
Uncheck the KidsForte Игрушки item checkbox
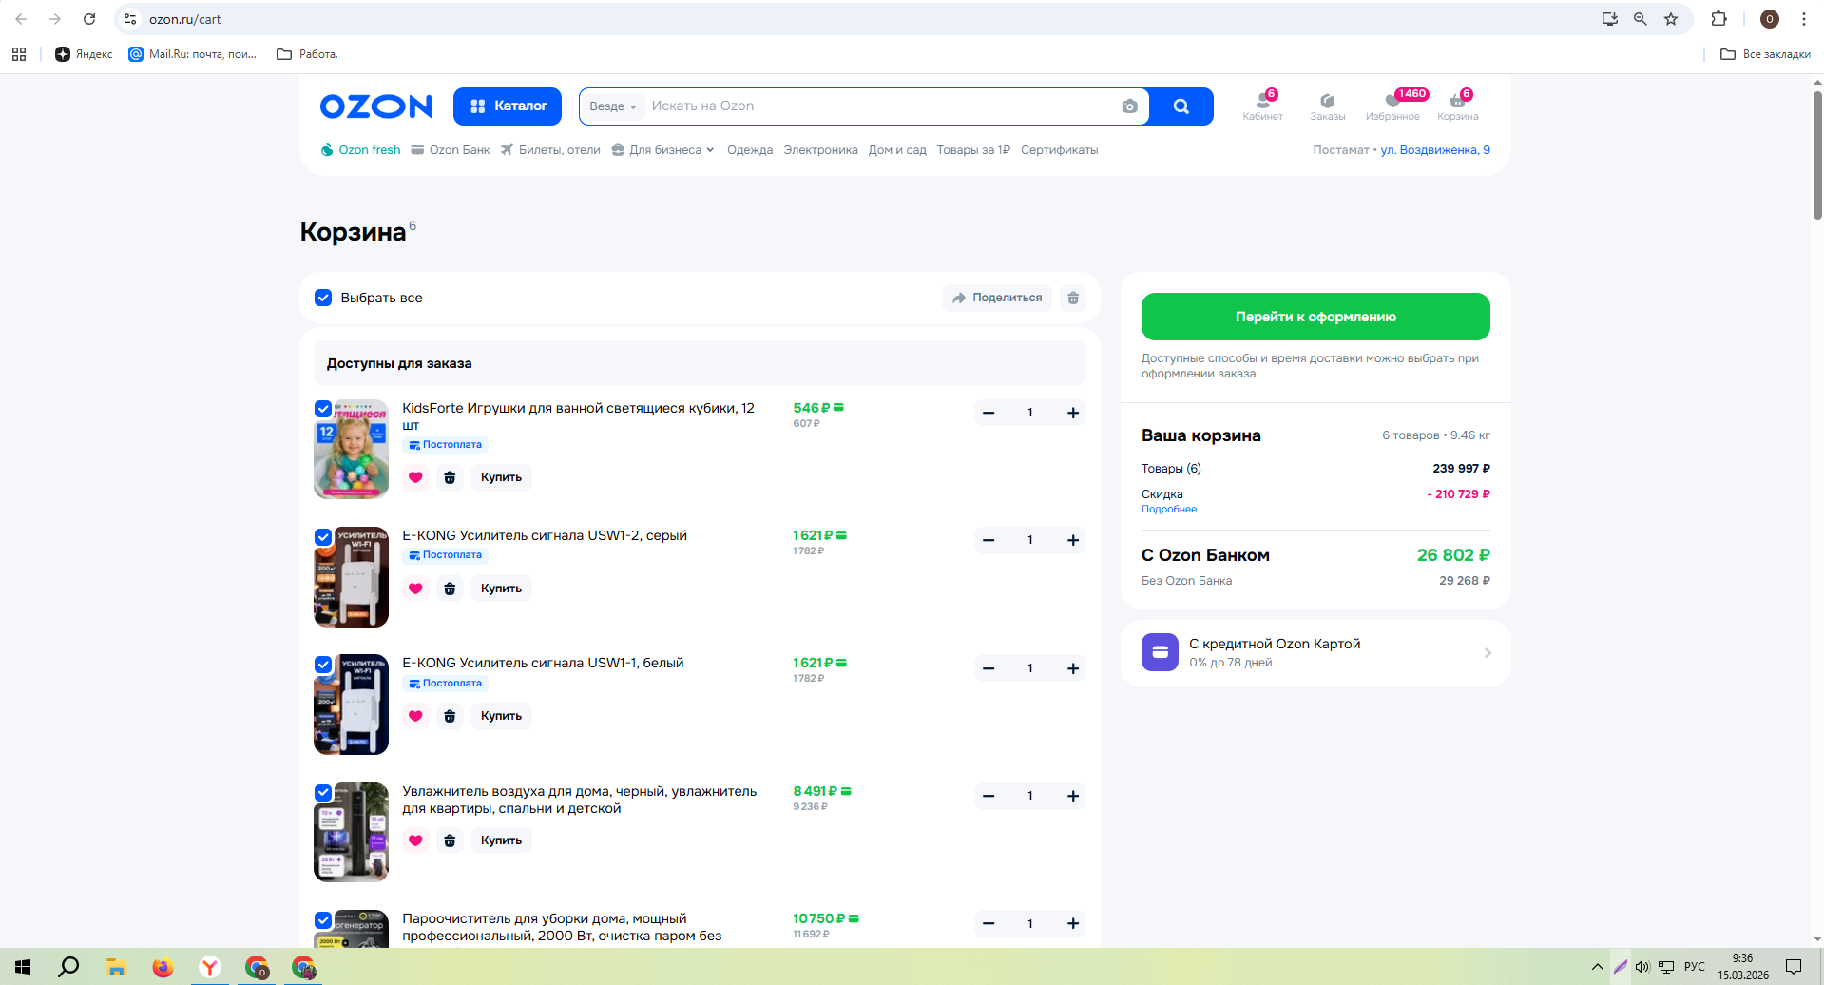click(323, 409)
